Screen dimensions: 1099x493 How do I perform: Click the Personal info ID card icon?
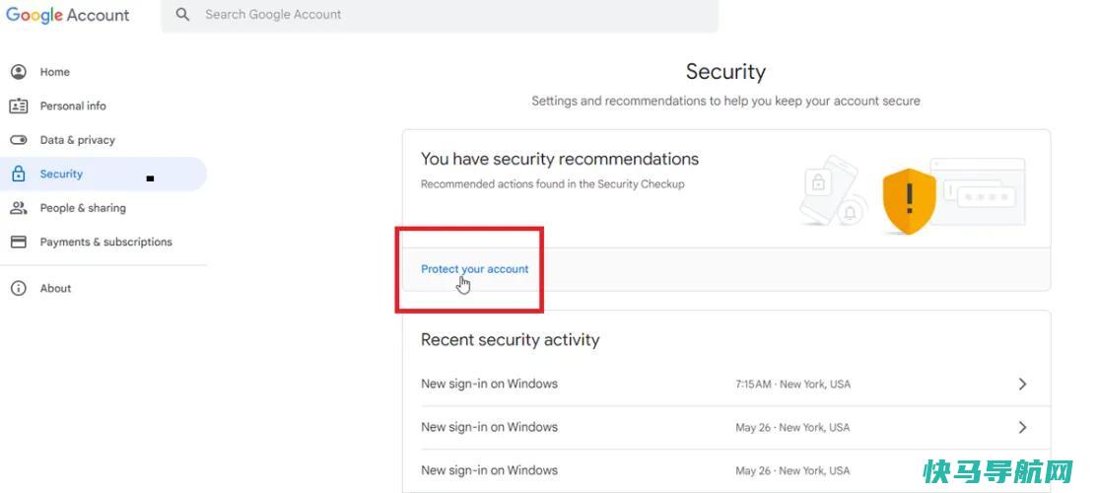coord(18,106)
